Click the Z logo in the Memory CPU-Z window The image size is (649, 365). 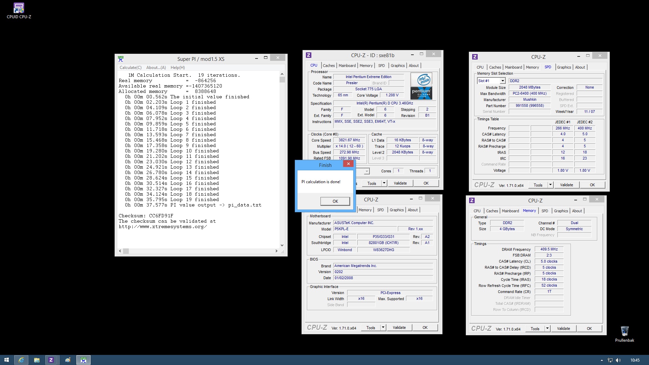point(472,200)
